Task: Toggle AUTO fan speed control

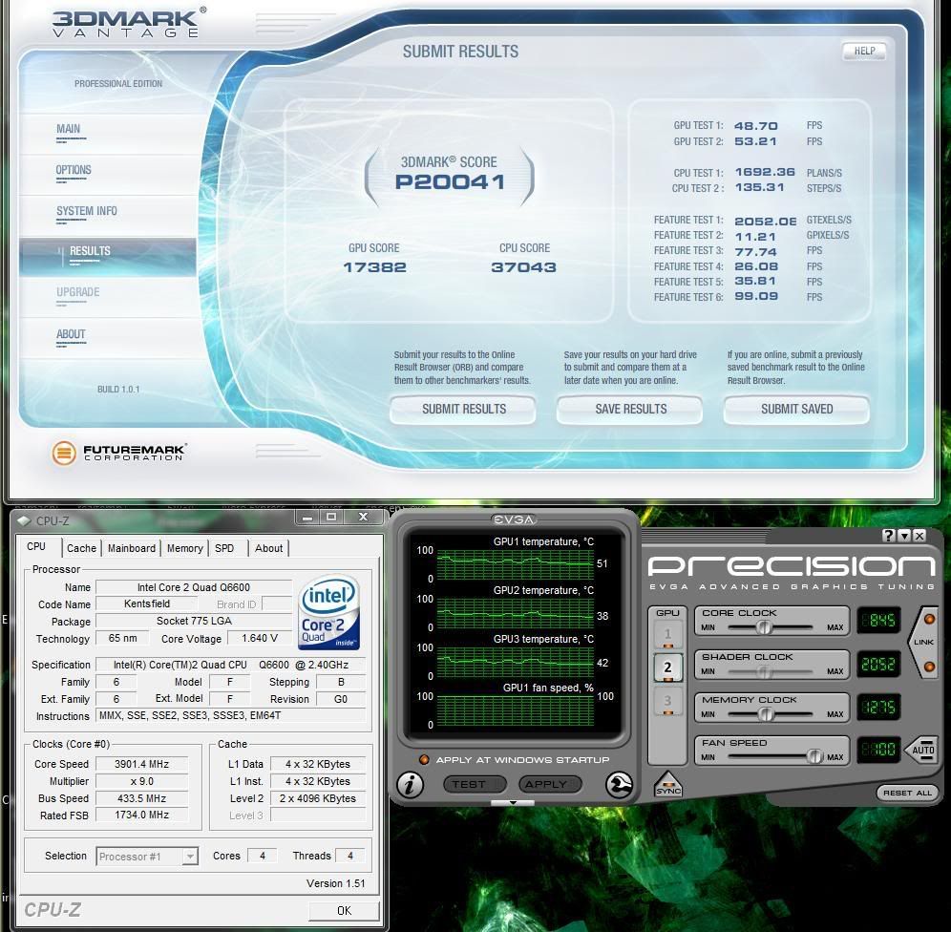Action: click(x=922, y=750)
